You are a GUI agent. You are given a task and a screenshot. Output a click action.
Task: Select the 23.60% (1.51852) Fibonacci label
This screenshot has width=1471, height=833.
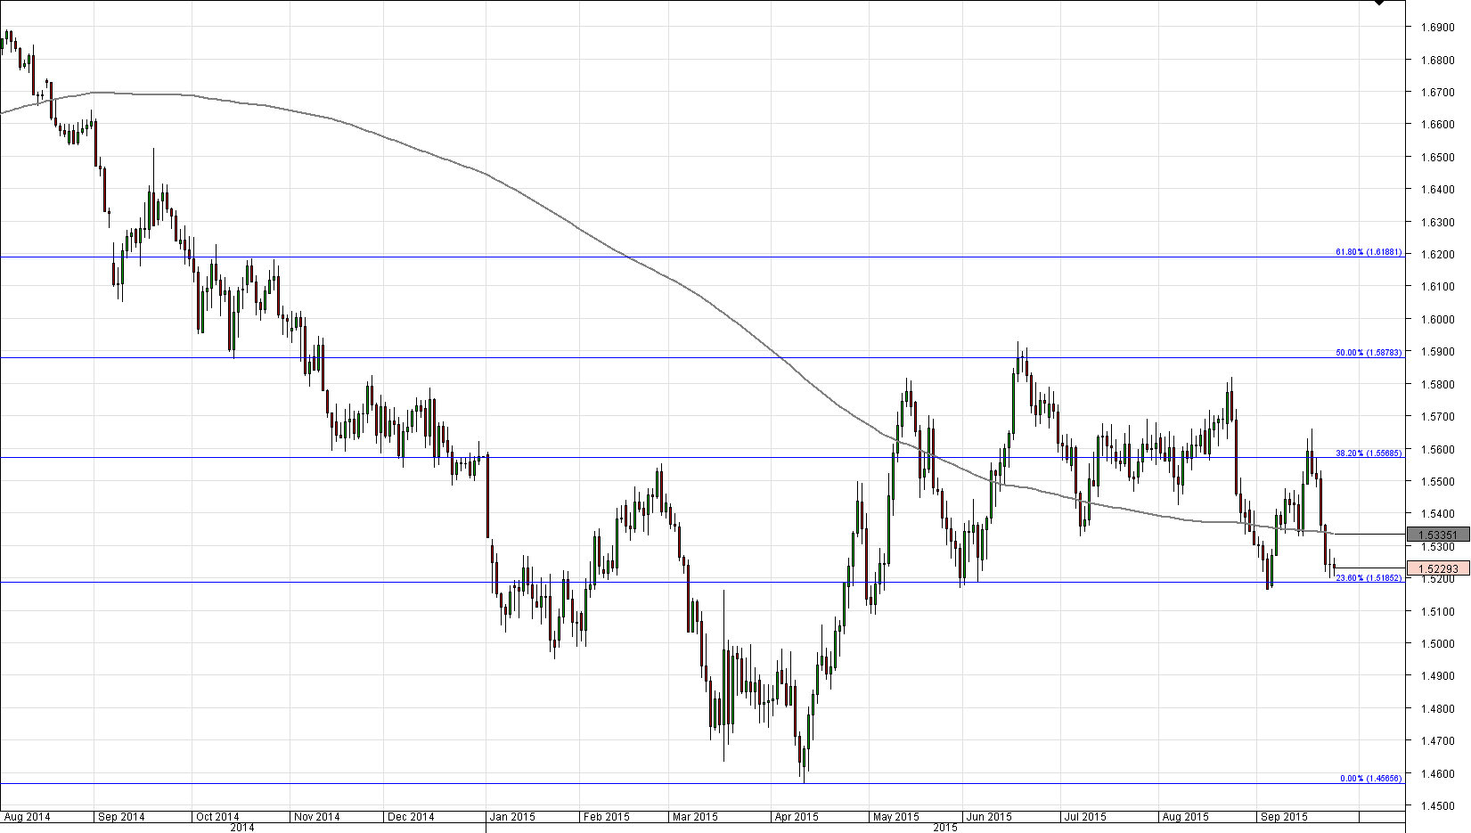(1369, 578)
